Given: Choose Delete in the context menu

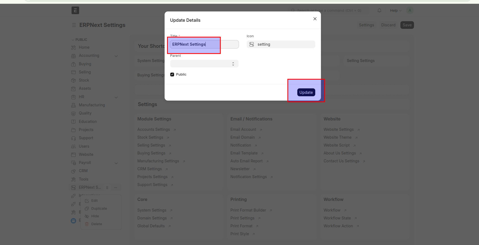Looking at the screenshot, I should click(97, 224).
